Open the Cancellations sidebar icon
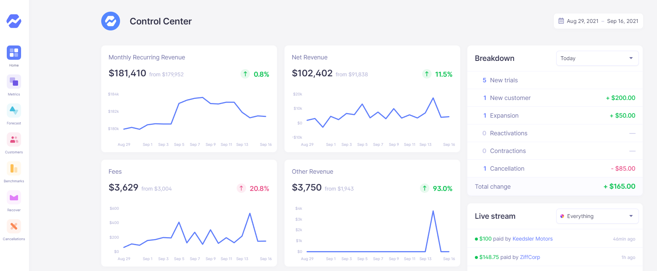657x271 pixels. pos(14,226)
